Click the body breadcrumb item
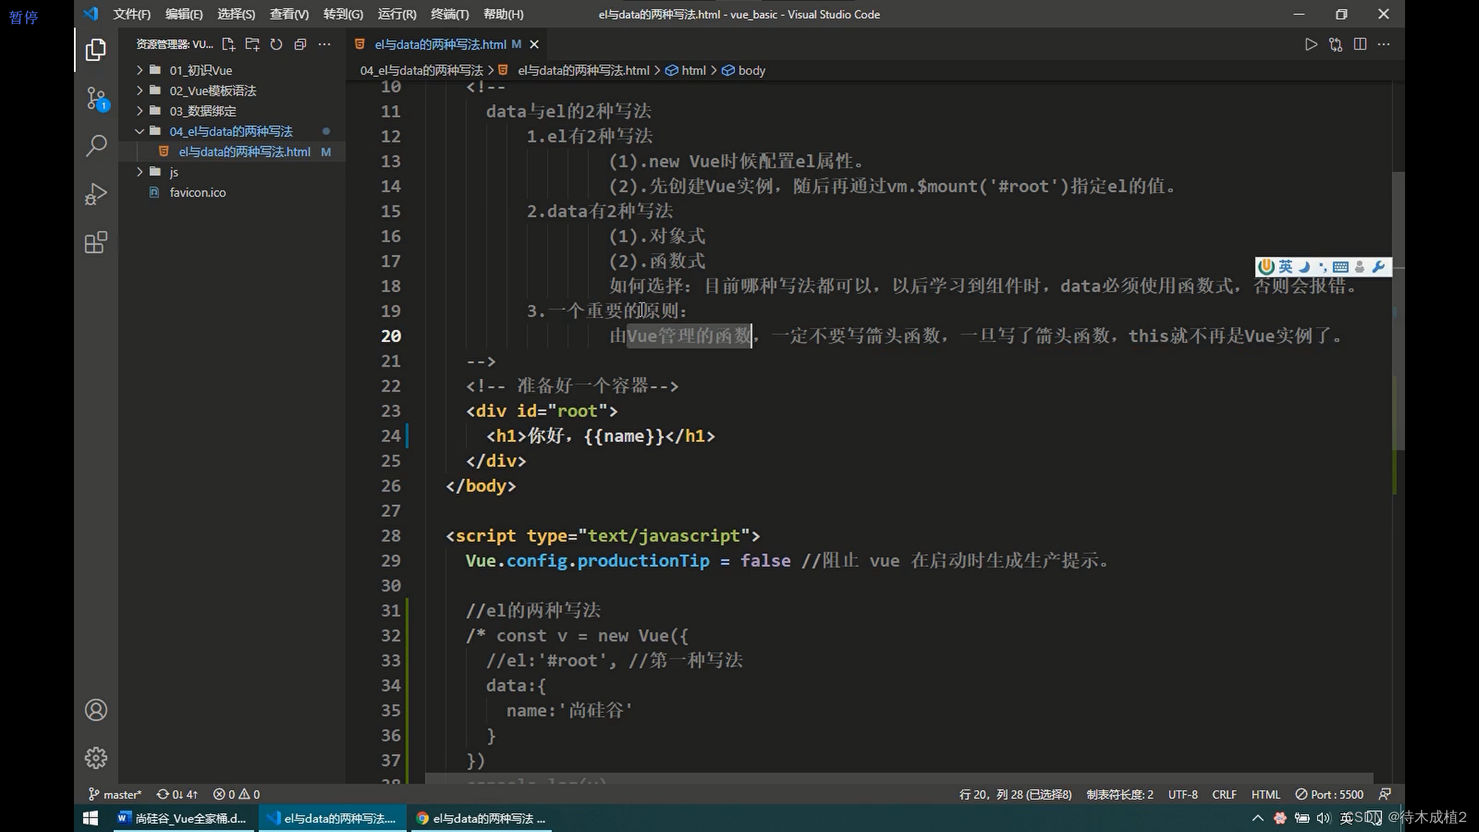 click(x=744, y=70)
